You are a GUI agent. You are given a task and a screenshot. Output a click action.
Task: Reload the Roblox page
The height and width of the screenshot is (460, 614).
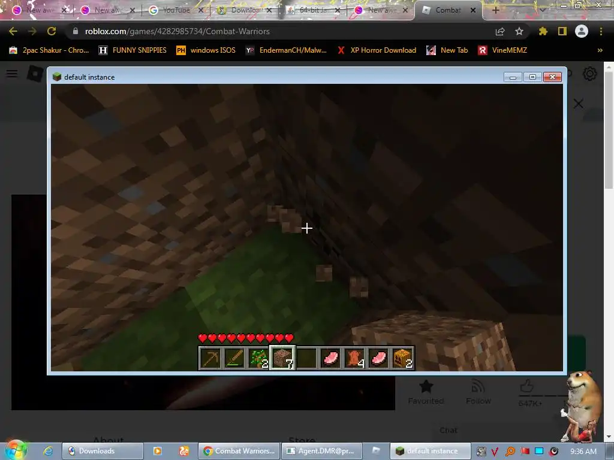tap(52, 31)
